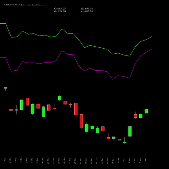169x169 pixels.
Task: Select the 01 Jun date label
Action: pyautogui.click(x=80, y=161)
